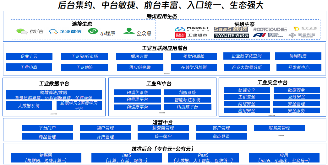Click the 企业微信 icon

coord(53,31)
